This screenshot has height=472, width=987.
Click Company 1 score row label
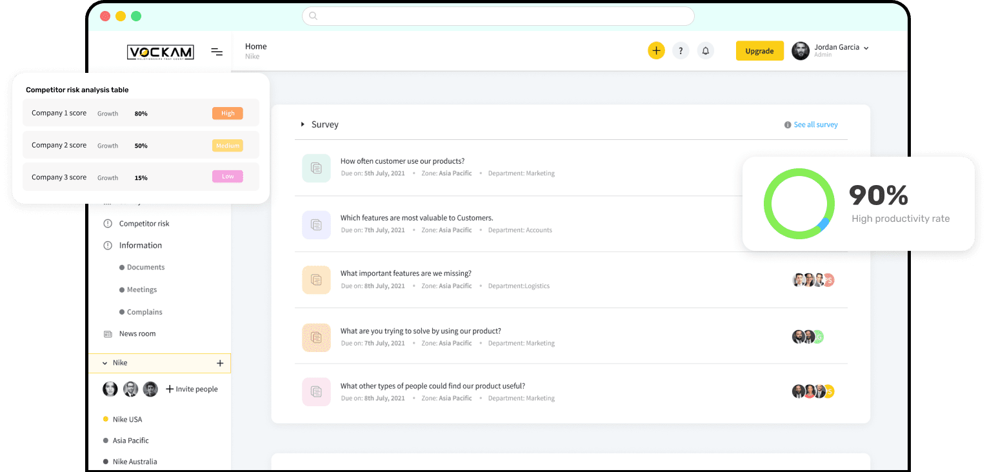click(59, 113)
